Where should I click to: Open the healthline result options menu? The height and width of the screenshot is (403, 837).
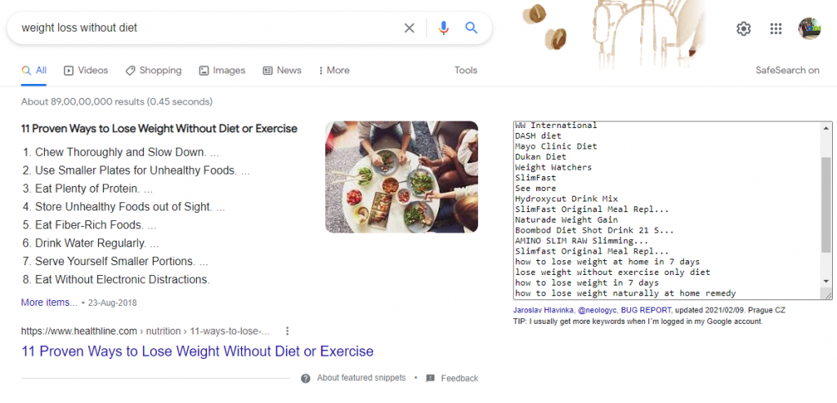tap(287, 331)
